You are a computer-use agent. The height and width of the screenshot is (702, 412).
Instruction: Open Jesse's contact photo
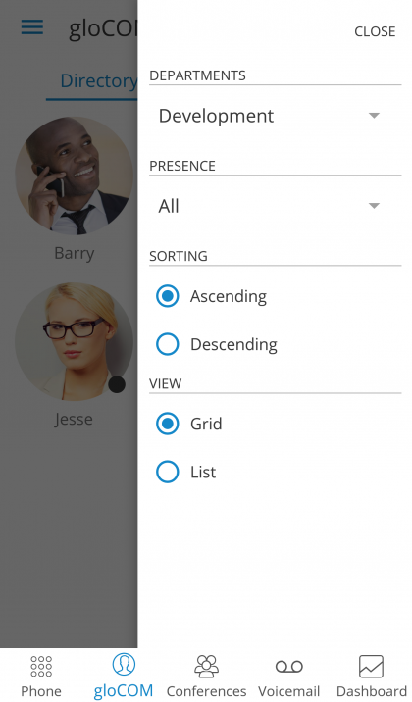[x=75, y=341]
